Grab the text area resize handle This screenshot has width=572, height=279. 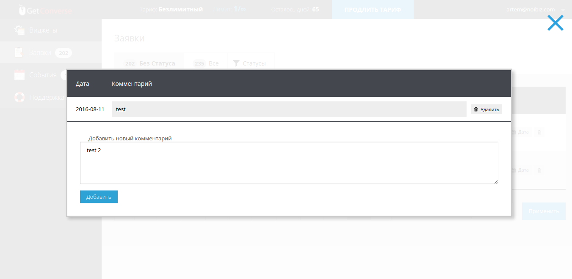tap(496, 181)
